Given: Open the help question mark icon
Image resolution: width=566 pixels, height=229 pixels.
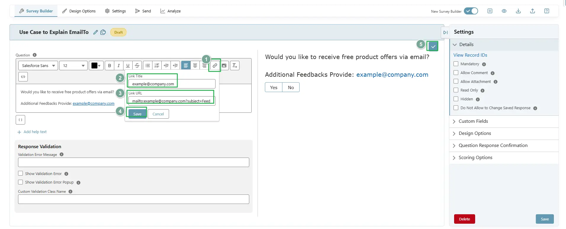Looking at the screenshot, I should [547, 11].
